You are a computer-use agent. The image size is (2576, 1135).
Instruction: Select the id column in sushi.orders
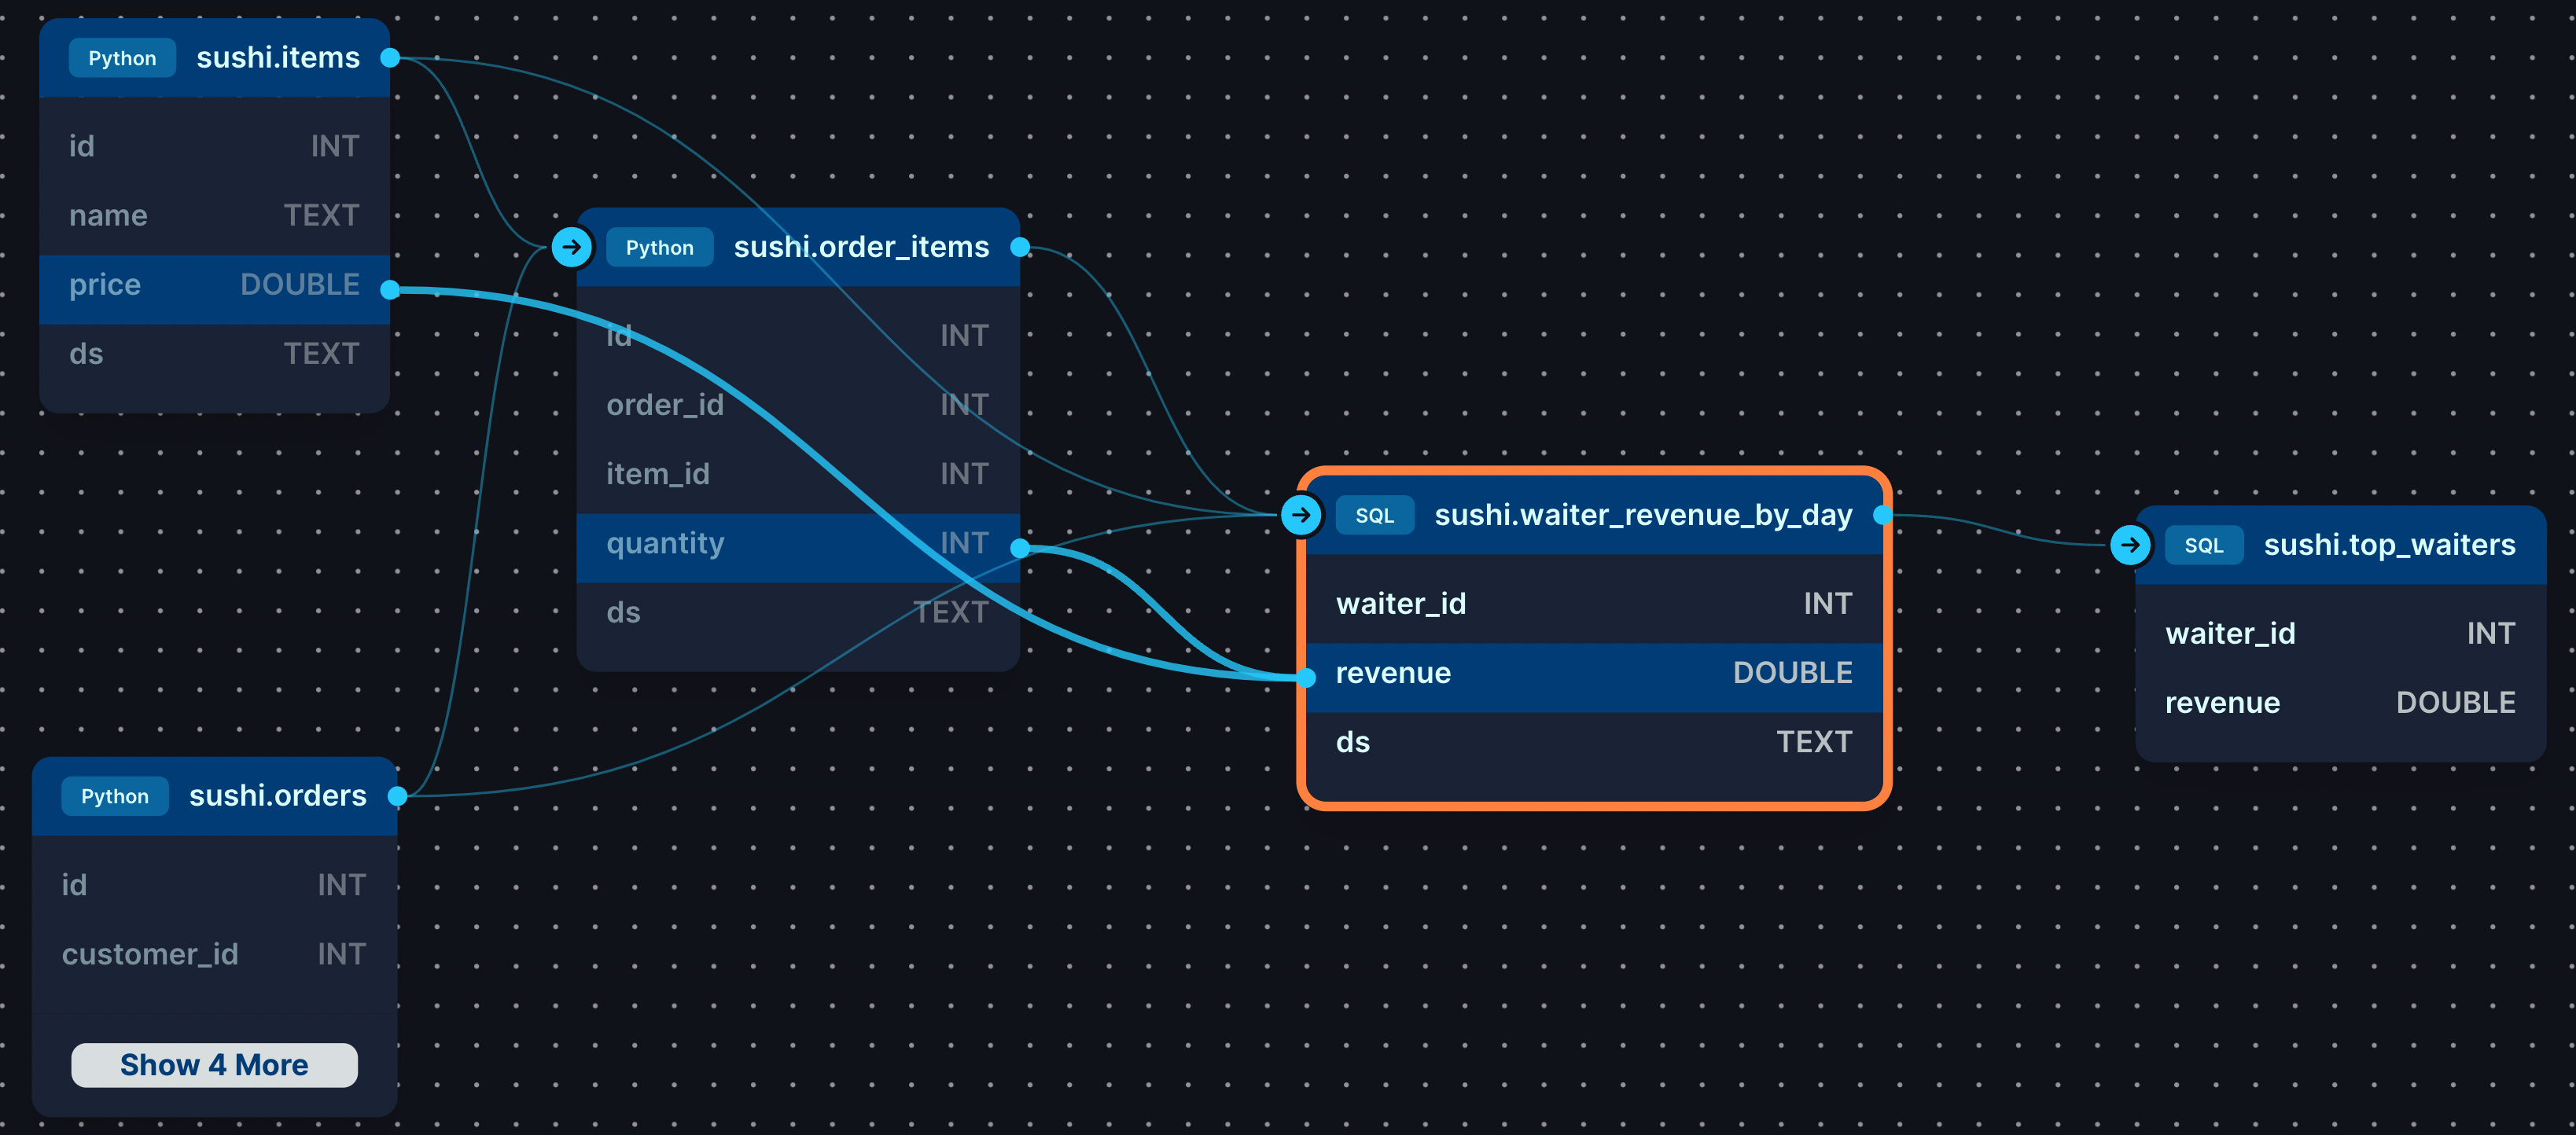[x=214, y=885]
